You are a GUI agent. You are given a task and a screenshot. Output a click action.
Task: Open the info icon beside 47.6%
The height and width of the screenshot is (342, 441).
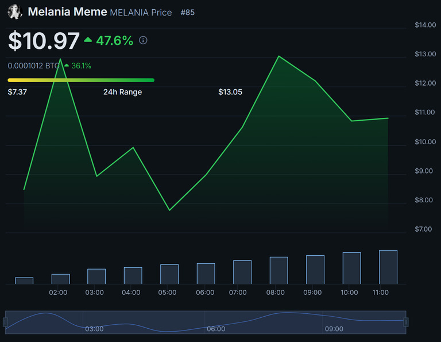pos(144,40)
